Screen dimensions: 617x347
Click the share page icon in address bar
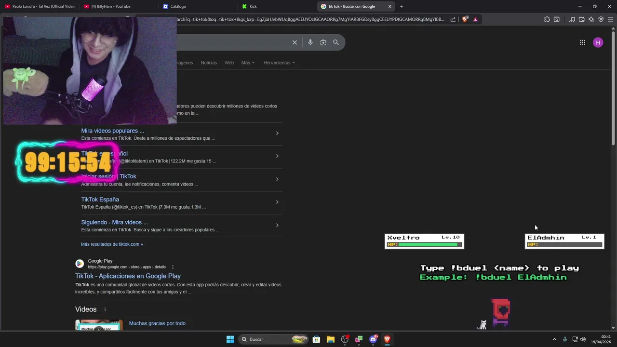(x=453, y=19)
